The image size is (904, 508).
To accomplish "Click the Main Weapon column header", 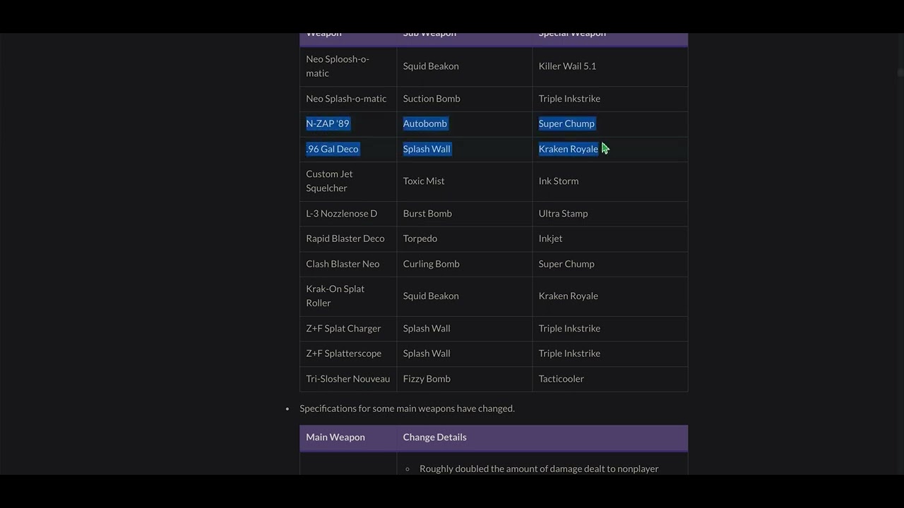I will (347, 437).
